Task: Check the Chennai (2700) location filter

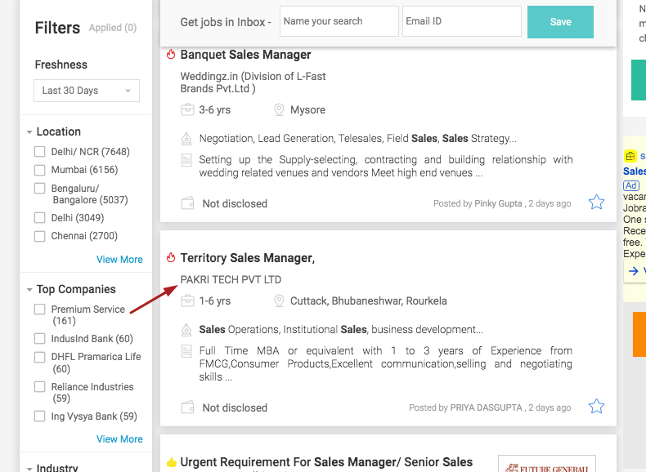Action: pyautogui.click(x=39, y=236)
